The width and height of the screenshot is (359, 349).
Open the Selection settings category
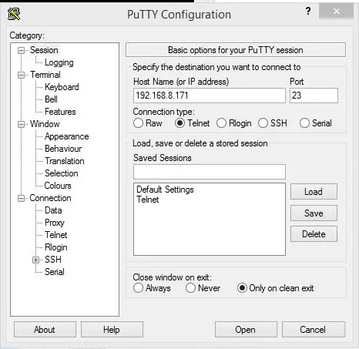(61, 173)
